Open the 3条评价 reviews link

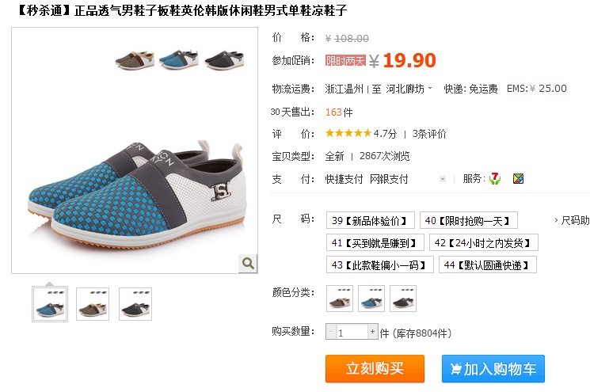click(429, 134)
